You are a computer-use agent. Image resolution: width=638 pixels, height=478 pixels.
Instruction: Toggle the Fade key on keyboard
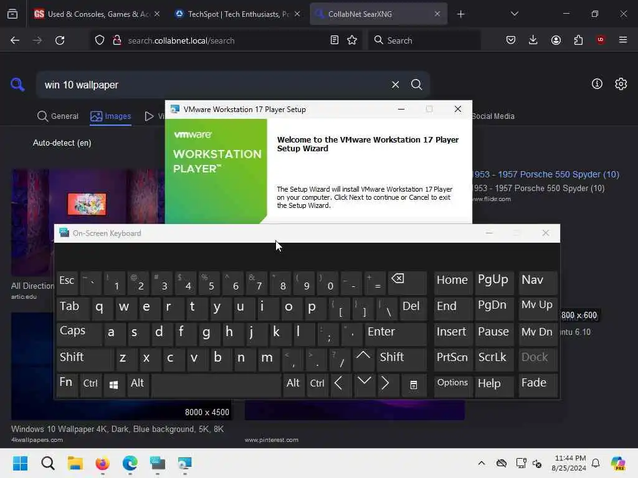[x=538, y=385]
